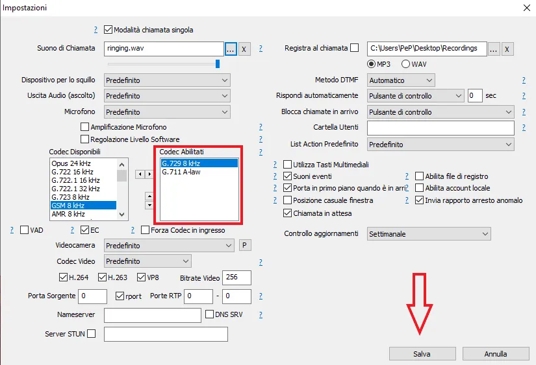
Task: Browse for the Recordings folder path
Action: 494,49
